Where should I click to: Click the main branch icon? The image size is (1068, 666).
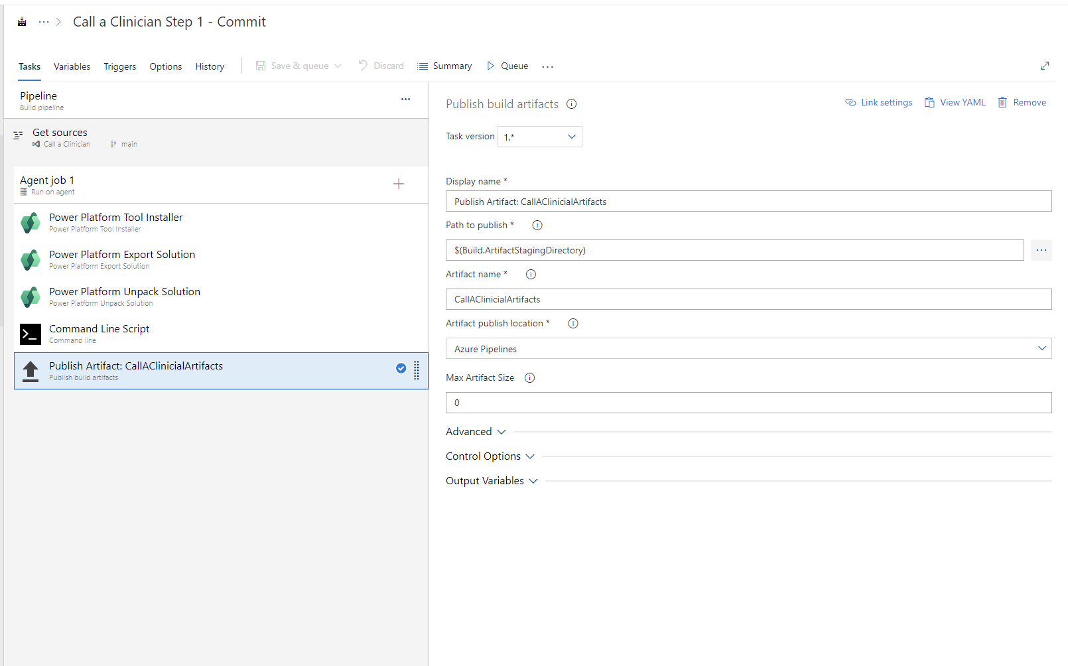[113, 144]
